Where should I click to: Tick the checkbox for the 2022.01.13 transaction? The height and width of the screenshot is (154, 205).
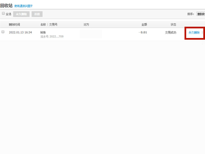tap(3, 32)
